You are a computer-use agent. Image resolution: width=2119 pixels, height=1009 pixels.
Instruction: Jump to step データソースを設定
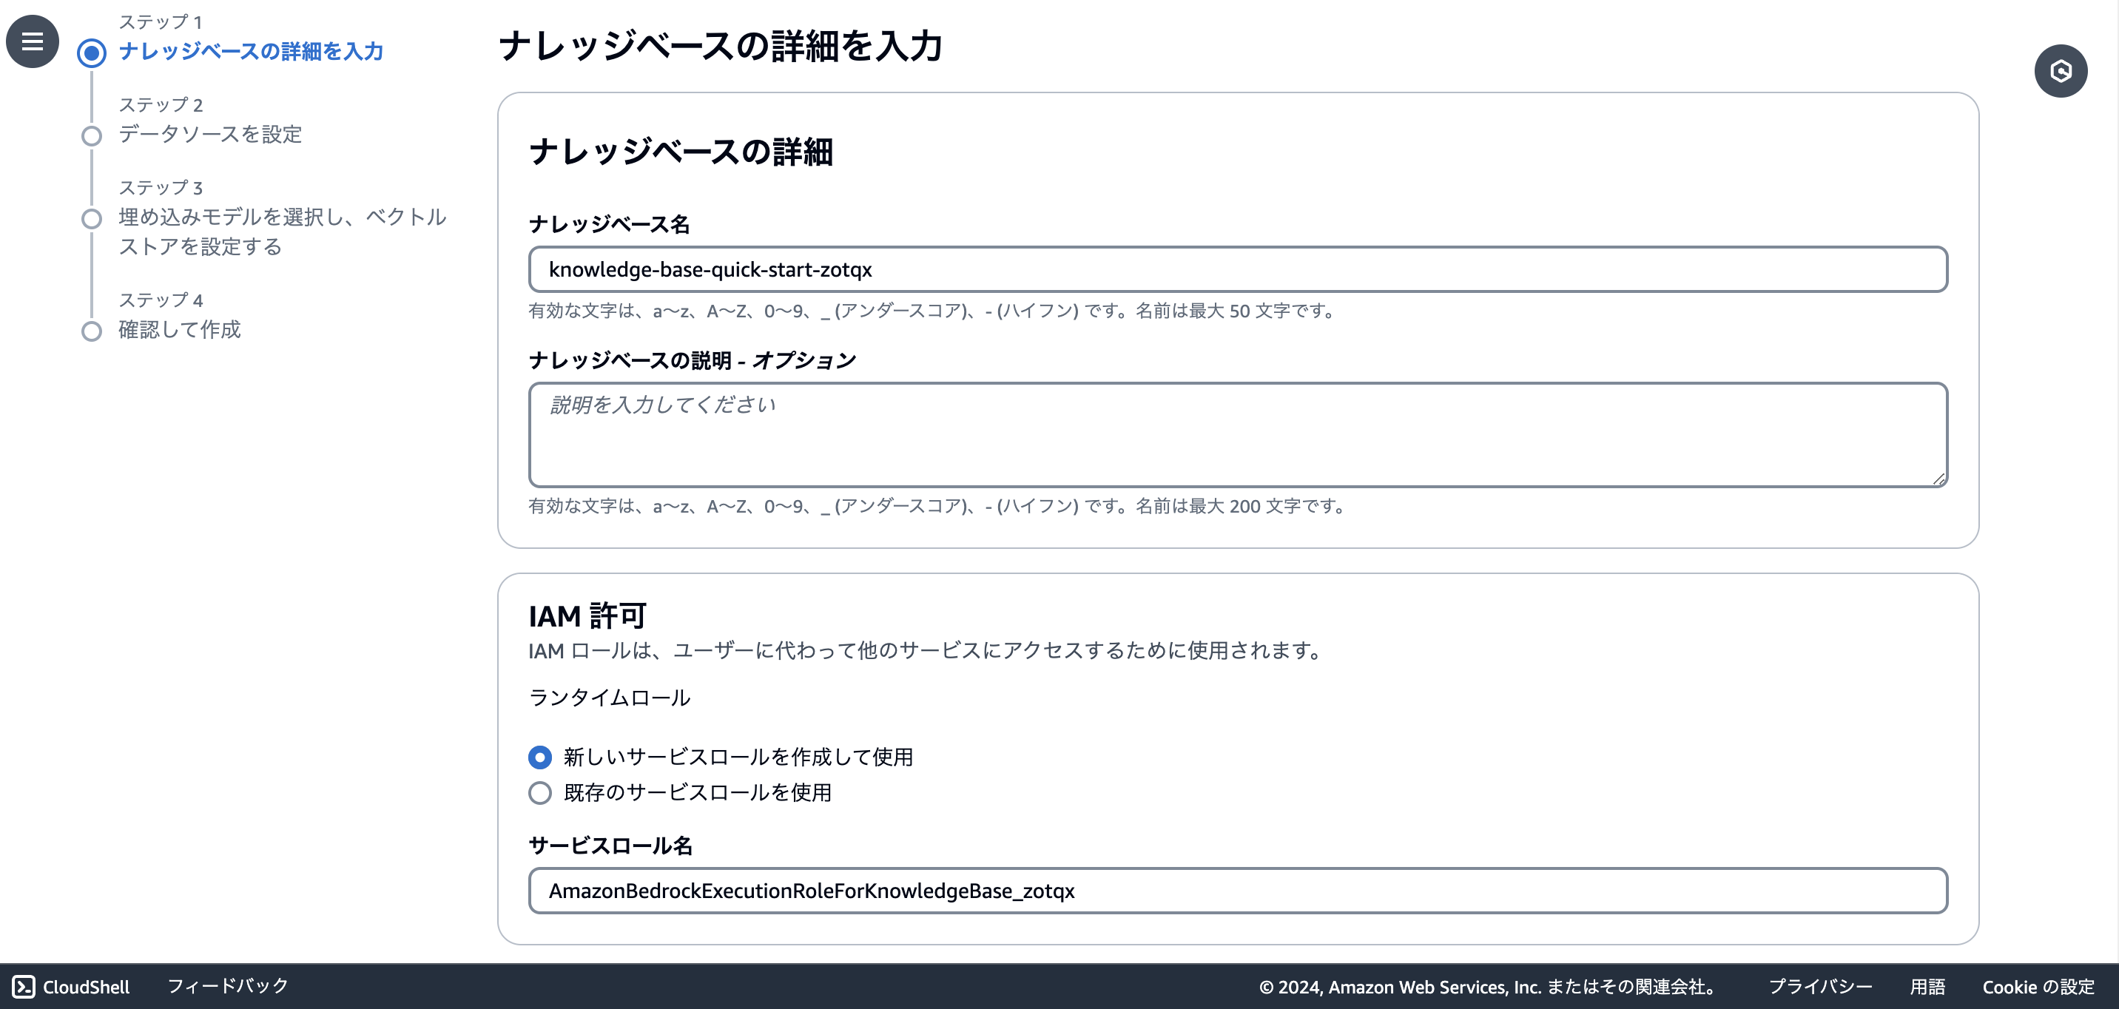coord(210,135)
